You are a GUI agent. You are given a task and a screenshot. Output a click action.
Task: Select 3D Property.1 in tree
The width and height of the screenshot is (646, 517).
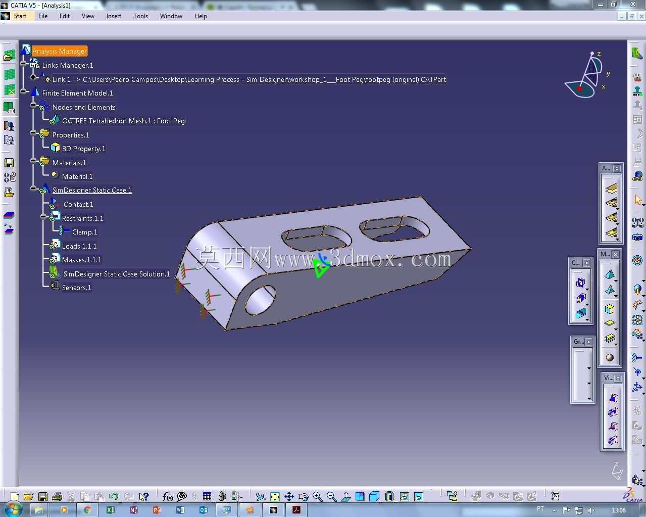point(83,149)
